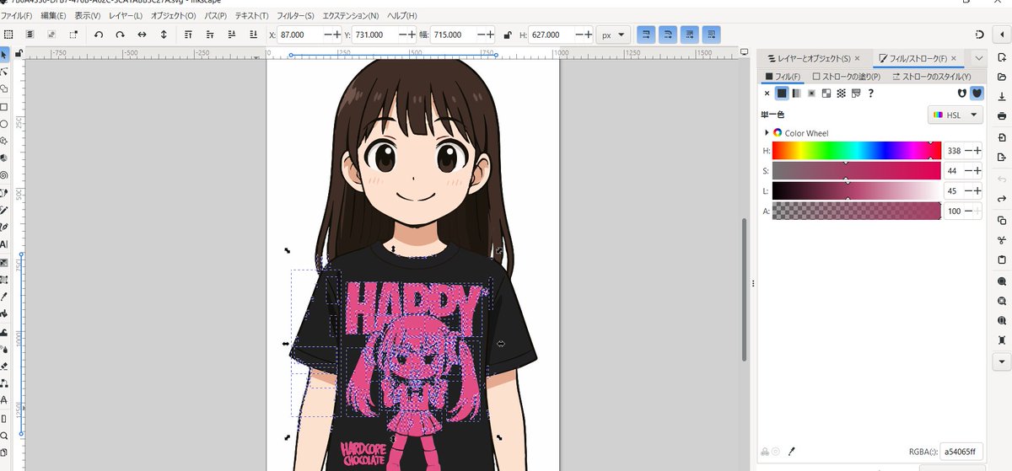Image resolution: width=1012 pixels, height=471 pixels.
Task: Expand the command bar overflow arrow
Action: tap(1001, 361)
